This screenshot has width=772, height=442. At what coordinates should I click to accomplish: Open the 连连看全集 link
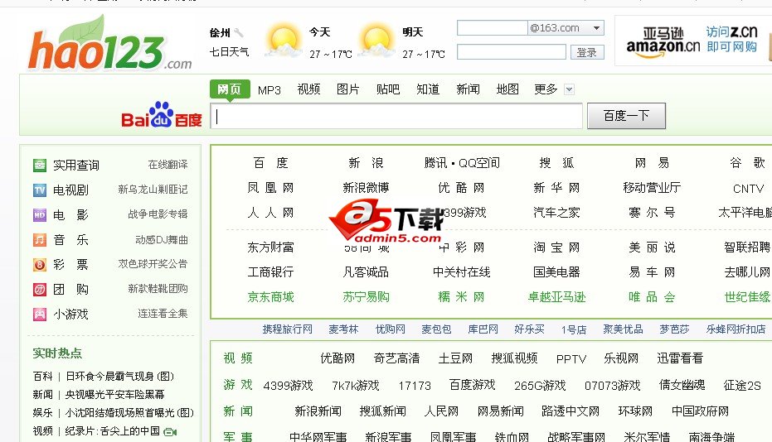pos(163,314)
